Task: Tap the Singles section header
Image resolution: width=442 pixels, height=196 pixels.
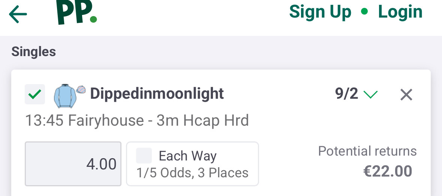Action: click(x=34, y=52)
